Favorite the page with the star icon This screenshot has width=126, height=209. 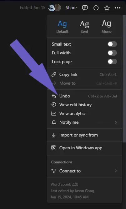107,8
